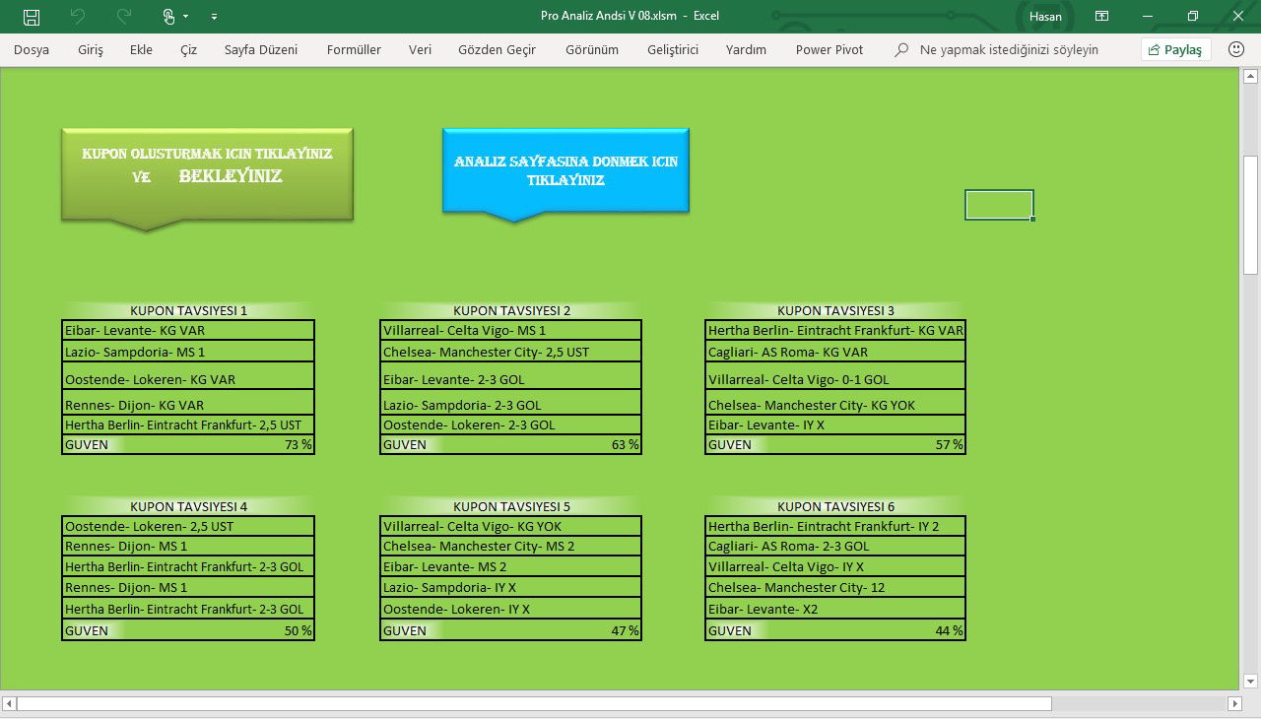1261x719 pixels.
Task: Switch to the Giriş tab
Action: coord(91,49)
